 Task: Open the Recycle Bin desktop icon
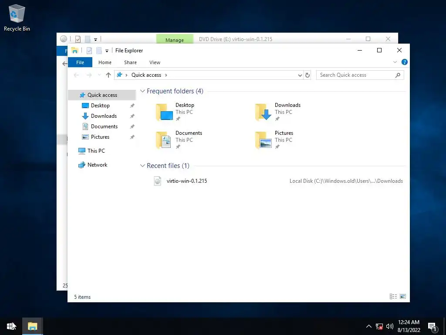coord(17,17)
